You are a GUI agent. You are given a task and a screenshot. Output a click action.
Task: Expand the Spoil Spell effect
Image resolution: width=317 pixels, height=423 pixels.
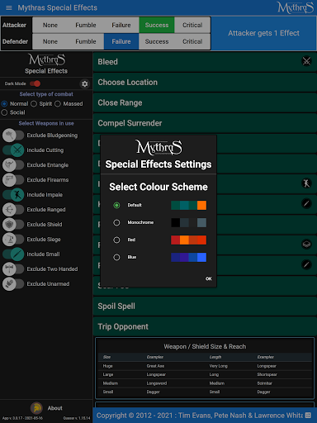click(205, 307)
